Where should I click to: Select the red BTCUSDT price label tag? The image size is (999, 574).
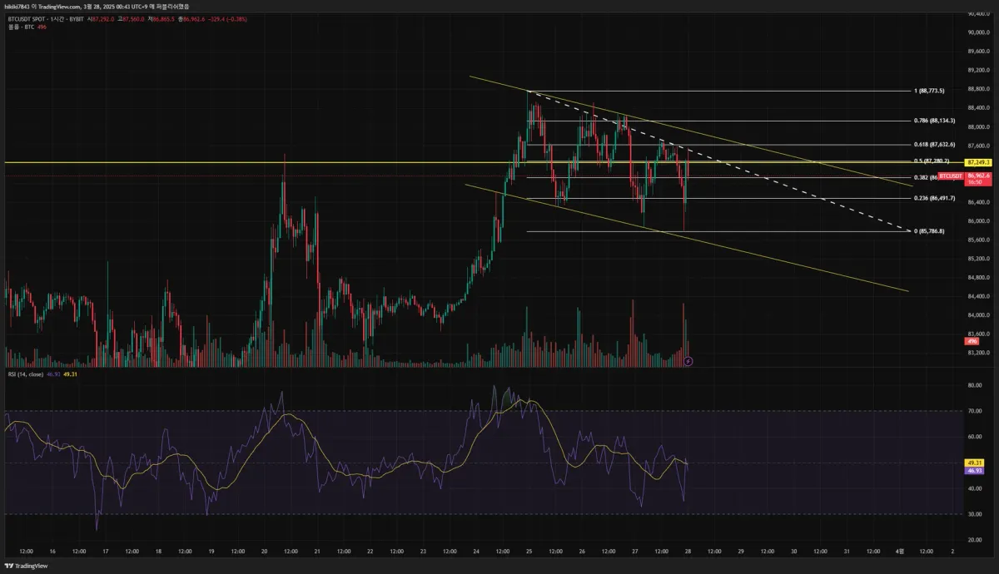(951, 176)
